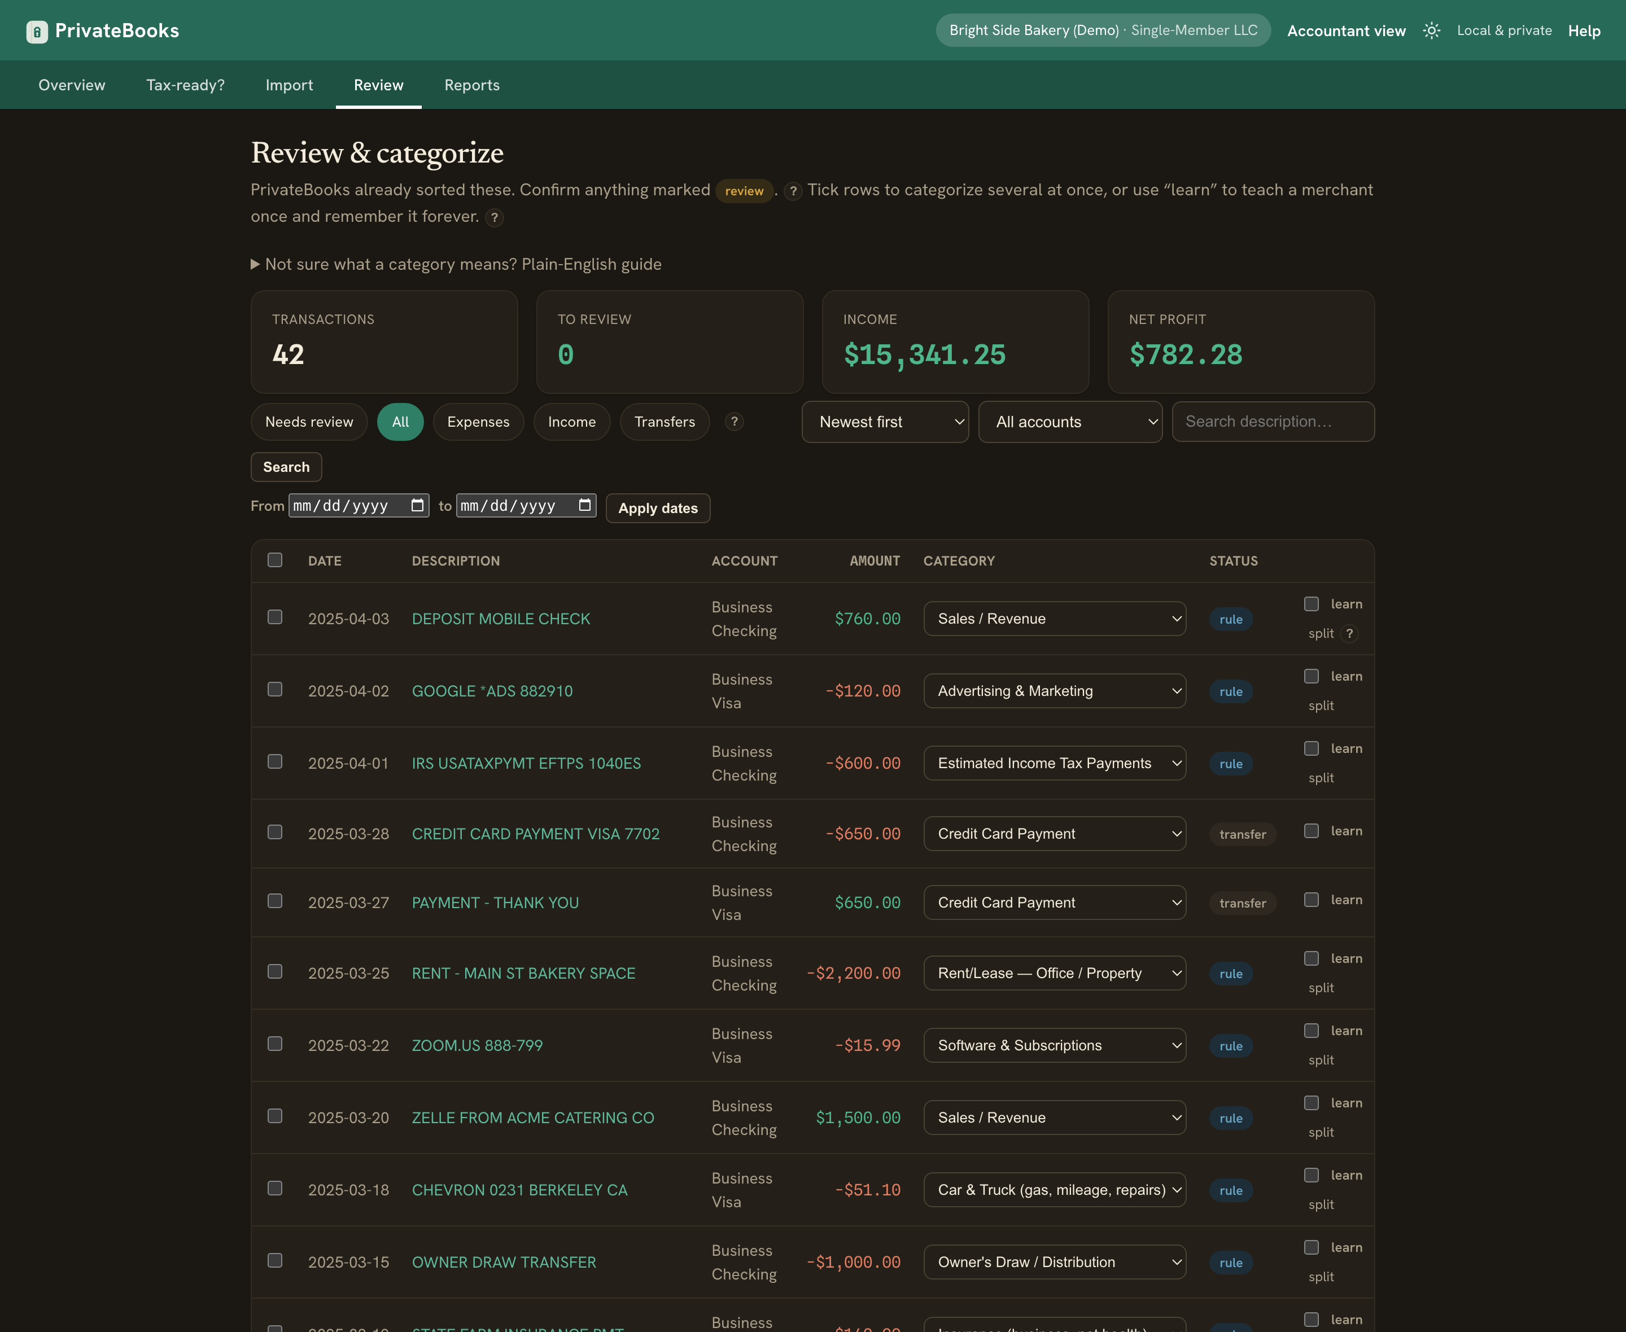Screen dimensions: 1626x1332
Task: Open the From date calendar picker icon
Action: 417,506
